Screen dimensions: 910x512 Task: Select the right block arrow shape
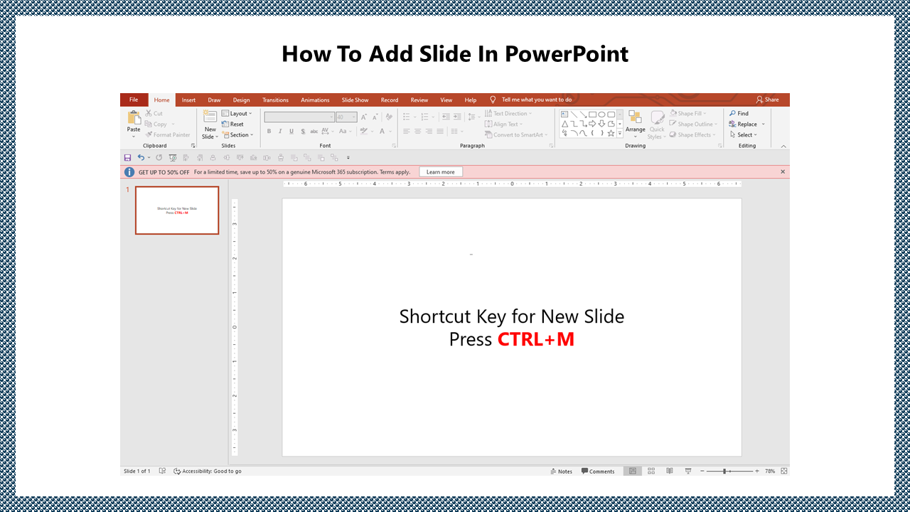pyautogui.click(x=592, y=124)
